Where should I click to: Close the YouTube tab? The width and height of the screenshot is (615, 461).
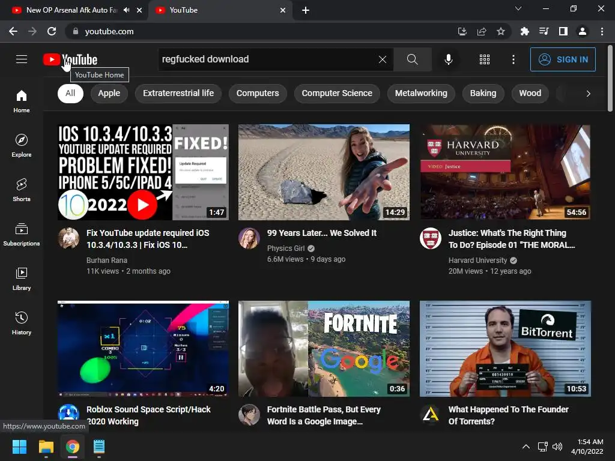point(283,10)
